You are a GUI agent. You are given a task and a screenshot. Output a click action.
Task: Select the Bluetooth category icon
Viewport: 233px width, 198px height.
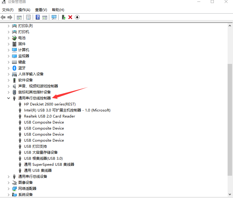coord(14,68)
